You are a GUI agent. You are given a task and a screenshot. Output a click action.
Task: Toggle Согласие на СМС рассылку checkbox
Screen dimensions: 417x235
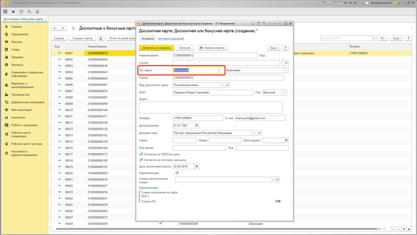click(141, 154)
